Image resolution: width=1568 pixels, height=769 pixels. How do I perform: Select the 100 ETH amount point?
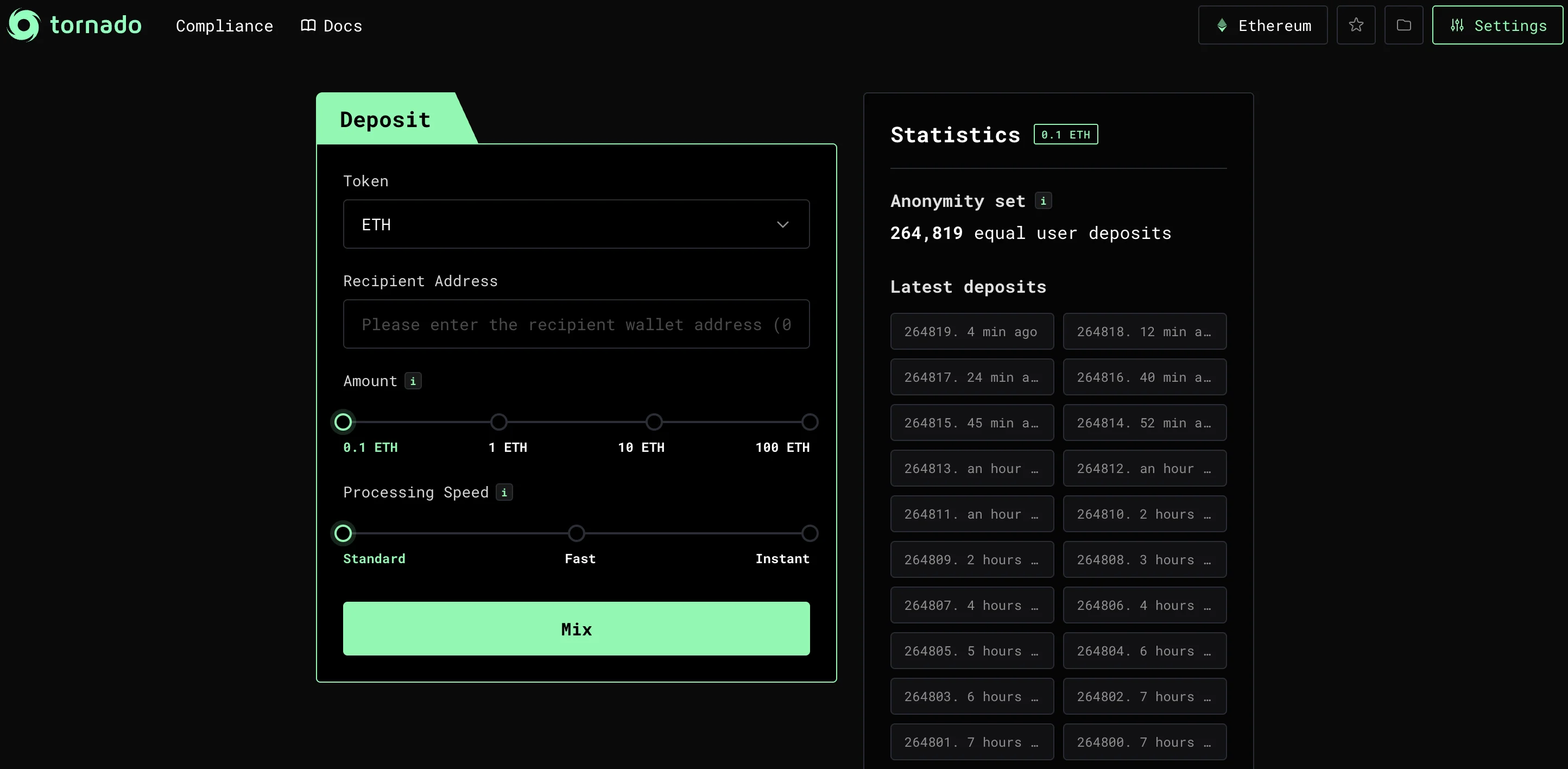coord(810,421)
